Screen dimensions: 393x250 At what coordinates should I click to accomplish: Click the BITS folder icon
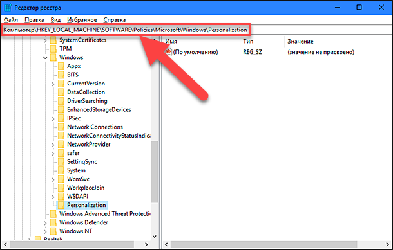61,75
